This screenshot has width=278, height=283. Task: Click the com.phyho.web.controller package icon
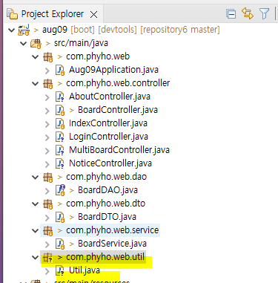(47, 84)
